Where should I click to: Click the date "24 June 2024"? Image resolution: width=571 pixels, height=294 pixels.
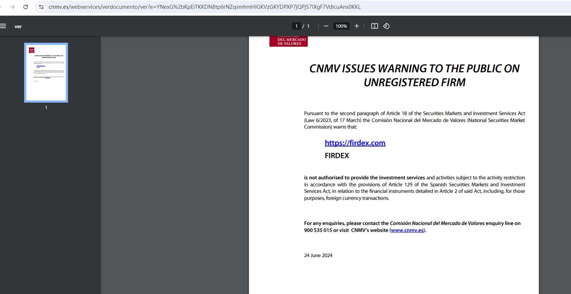point(318,255)
